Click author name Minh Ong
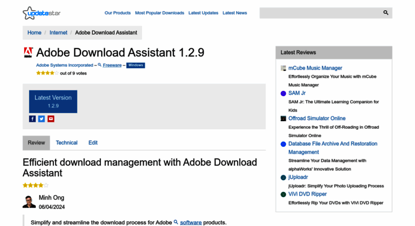The height and width of the screenshot is (226, 415). click(51, 198)
